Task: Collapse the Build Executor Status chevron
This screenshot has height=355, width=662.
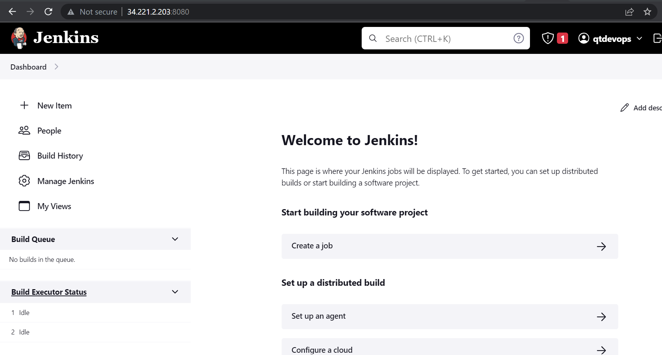Action: tap(175, 292)
